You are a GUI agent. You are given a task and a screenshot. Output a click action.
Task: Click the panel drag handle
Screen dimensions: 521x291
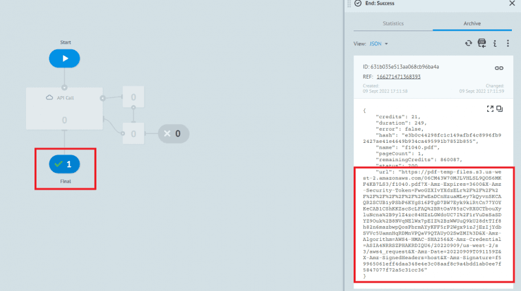click(349, 3)
